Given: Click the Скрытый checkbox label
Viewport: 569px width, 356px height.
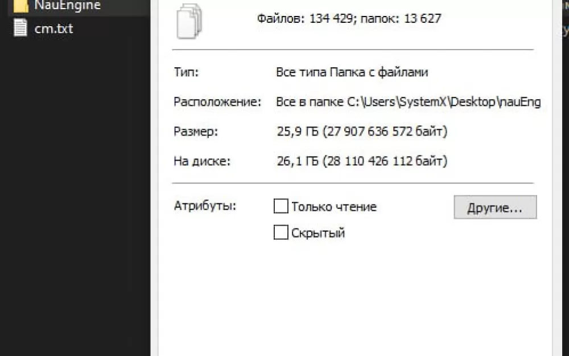Looking at the screenshot, I should (318, 233).
